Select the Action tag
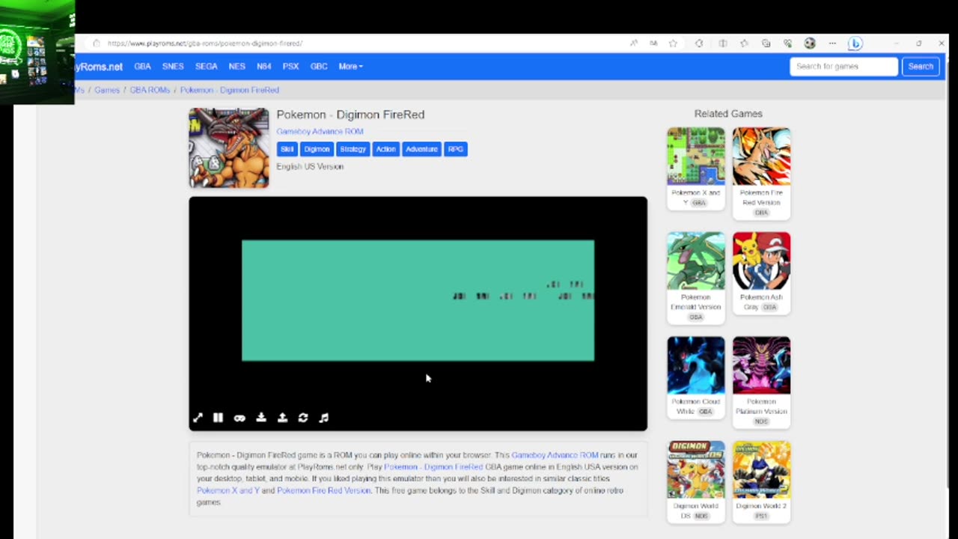The height and width of the screenshot is (539, 958). point(385,149)
